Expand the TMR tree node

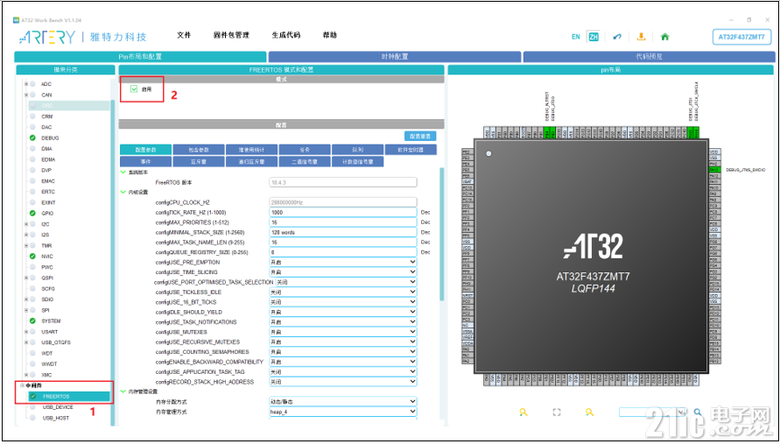click(x=26, y=245)
